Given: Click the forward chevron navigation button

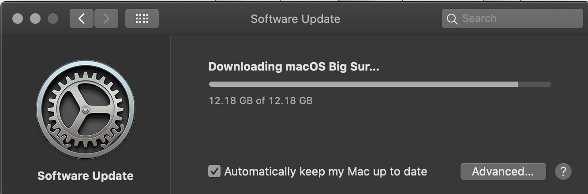Looking at the screenshot, I should [x=106, y=19].
